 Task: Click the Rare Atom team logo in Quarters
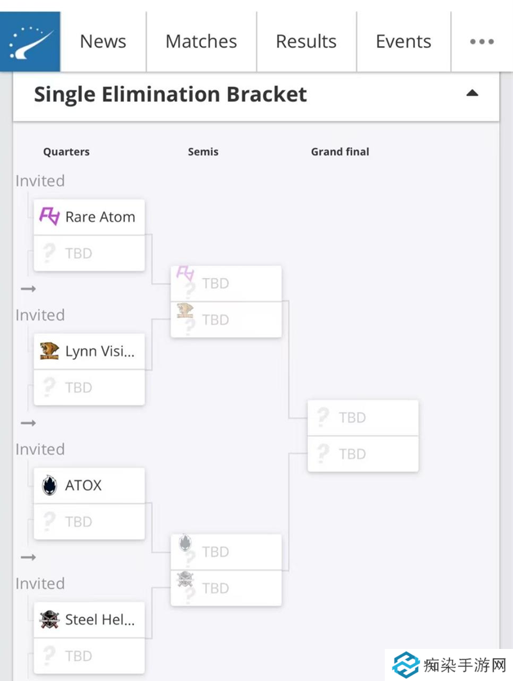coord(49,217)
